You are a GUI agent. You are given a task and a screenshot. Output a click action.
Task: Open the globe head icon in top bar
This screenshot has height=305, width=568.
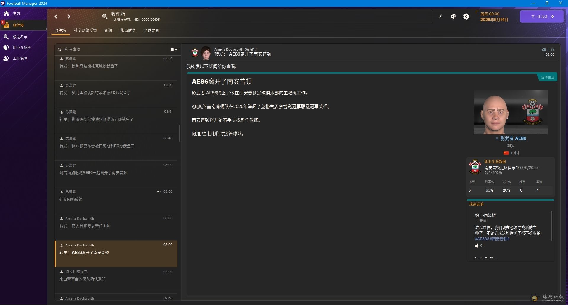[453, 17]
